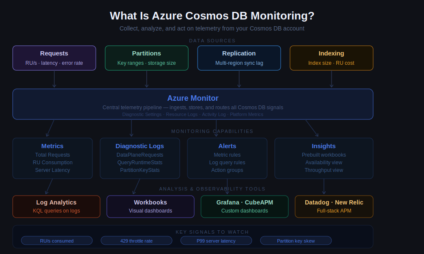
Task: Click 'Log query rules' under Alerts
Action: (227, 163)
